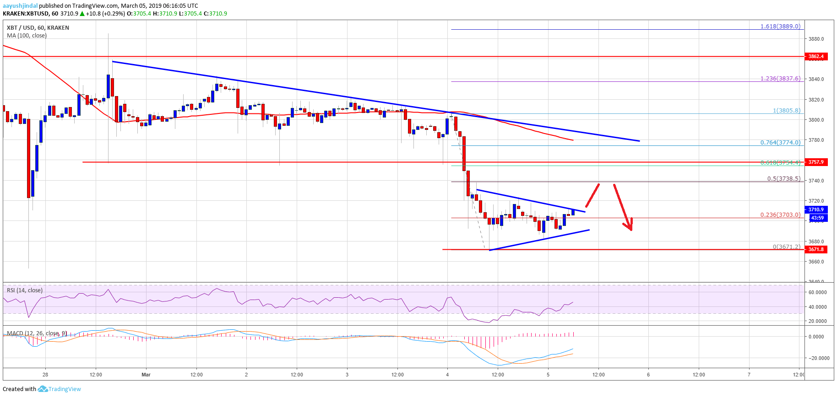Click the '2' date on time axis
Viewport: 837px width, 397px height.
pos(246,375)
